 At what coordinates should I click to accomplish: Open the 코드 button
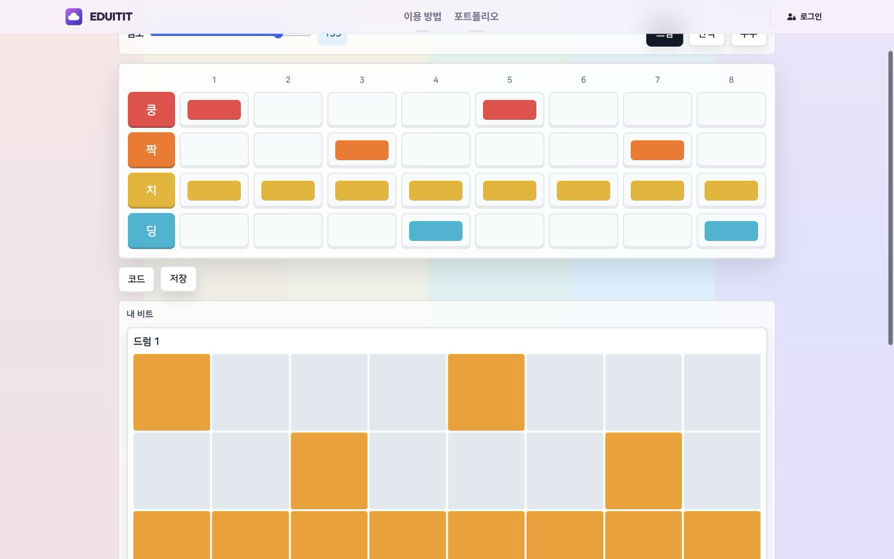coord(137,279)
